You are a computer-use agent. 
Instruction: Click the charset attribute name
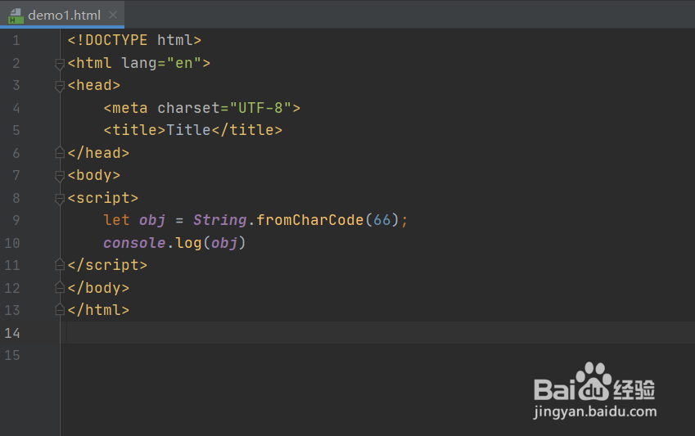pyautogui.click(x=188, y=108)
